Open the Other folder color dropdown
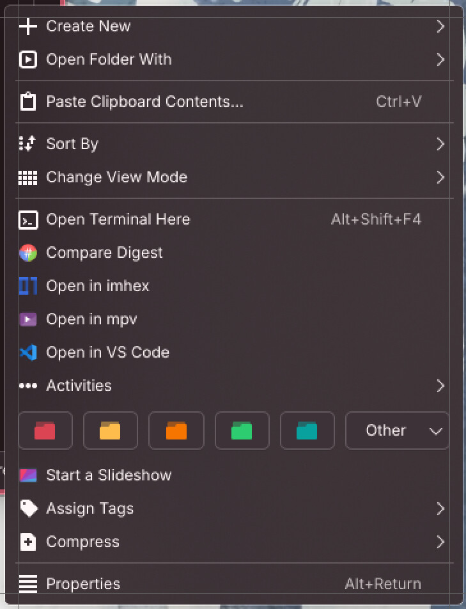466x609 pixels. point(397,431)
